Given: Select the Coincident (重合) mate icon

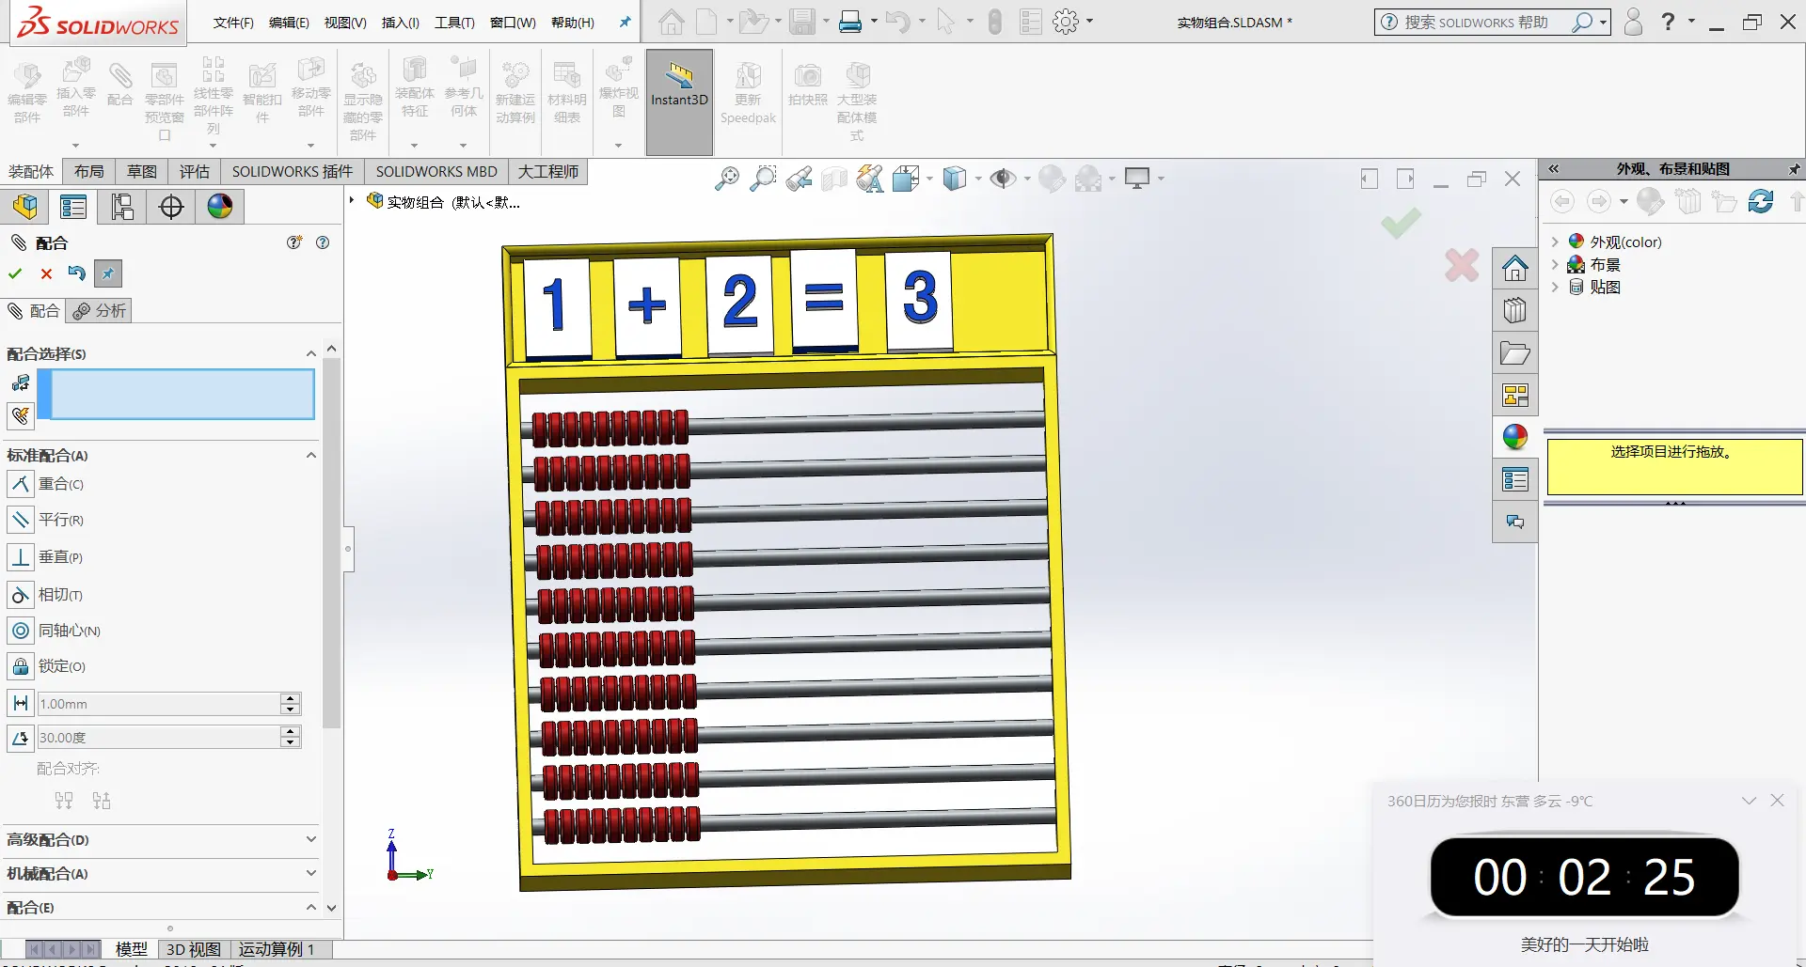Looking at the screenshot, I should pos(20,484).
